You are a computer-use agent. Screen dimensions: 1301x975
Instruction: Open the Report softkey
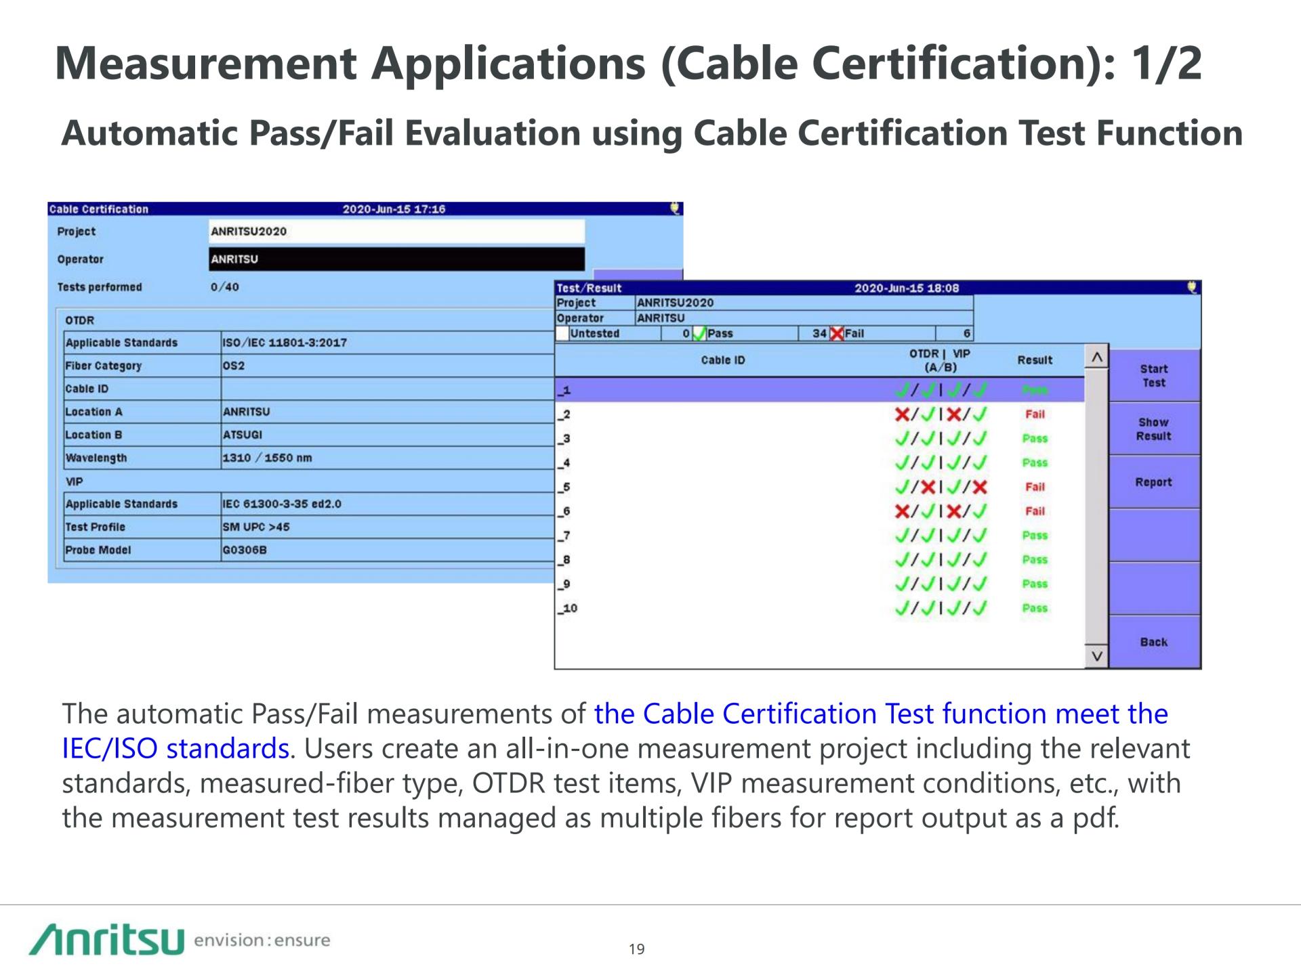point(1153,482)
